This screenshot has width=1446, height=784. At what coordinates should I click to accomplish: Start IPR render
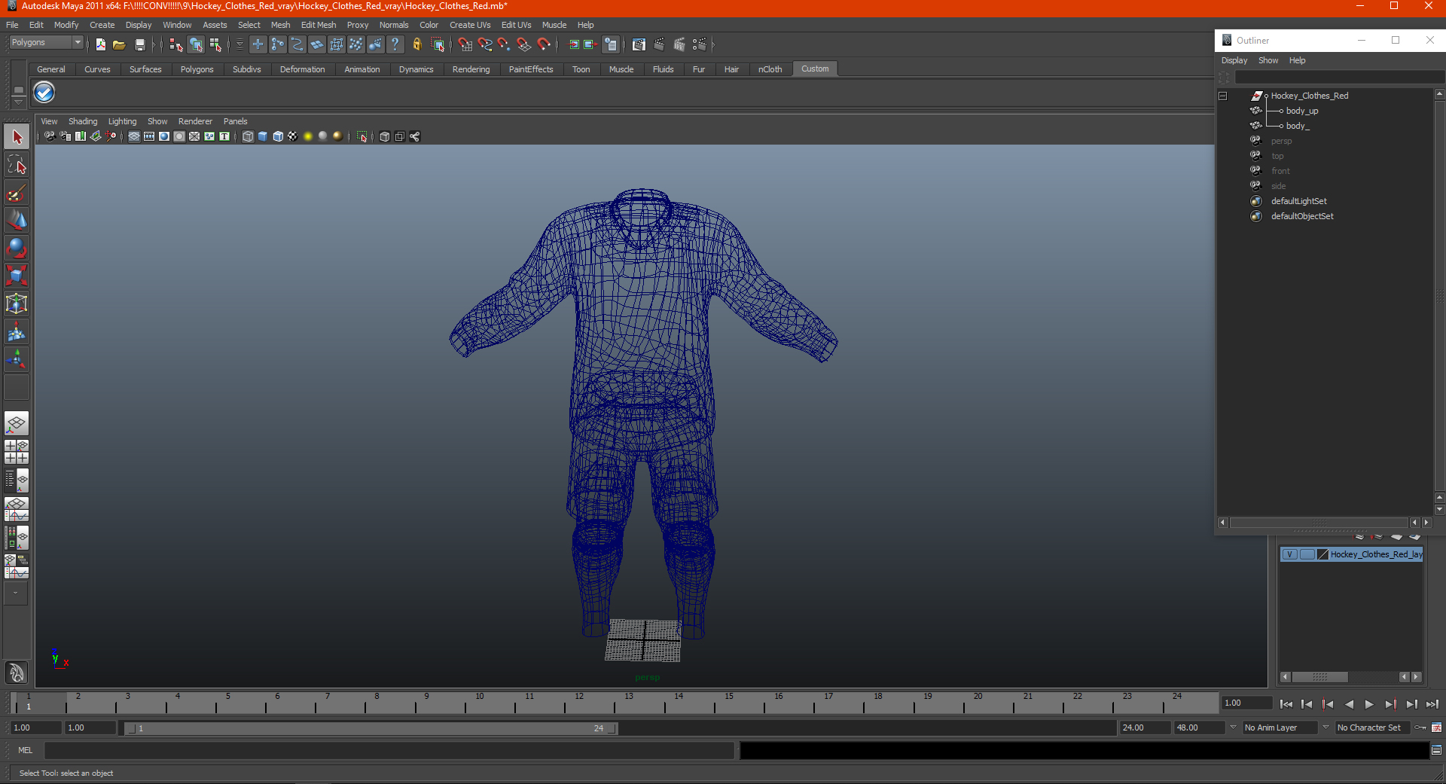coord(679,45)
